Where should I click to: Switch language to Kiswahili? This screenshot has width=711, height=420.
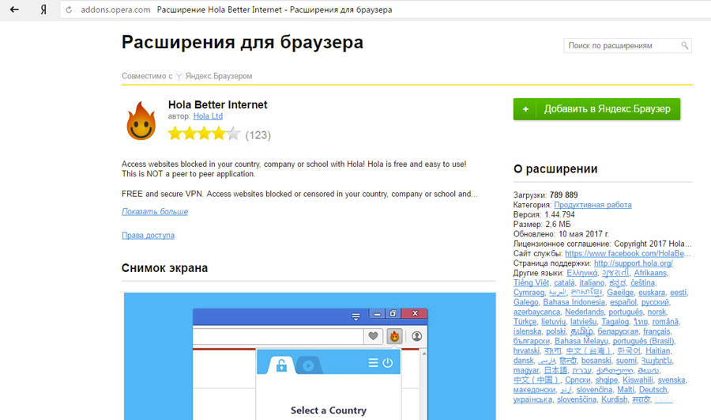tap(638, 380)
